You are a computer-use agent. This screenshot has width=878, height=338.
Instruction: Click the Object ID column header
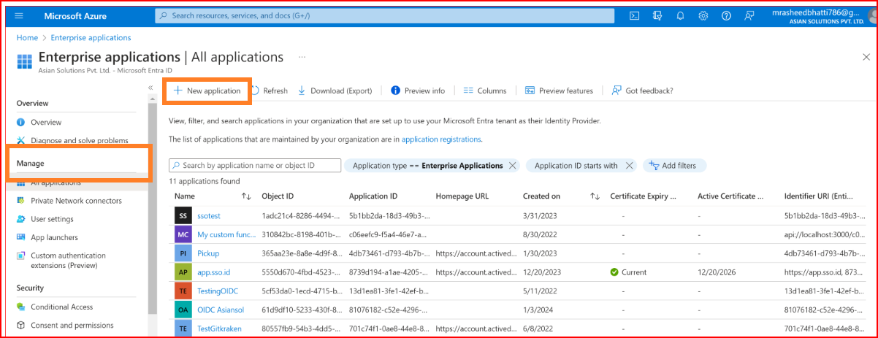click(278, 196)
